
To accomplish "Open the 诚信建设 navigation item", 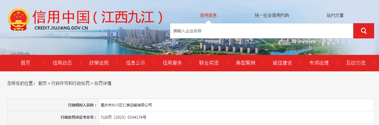I will click(282, 63).
